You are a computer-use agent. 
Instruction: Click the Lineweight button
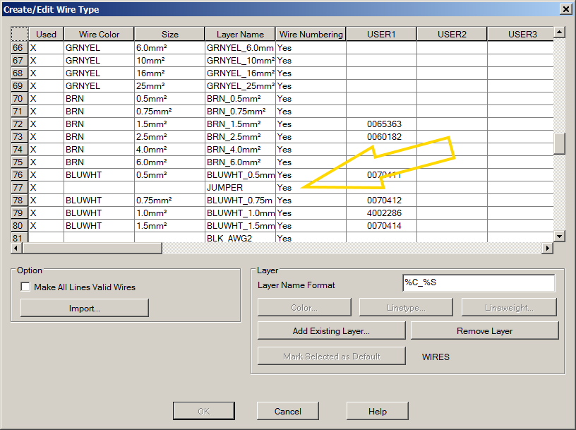coord(509,306)
